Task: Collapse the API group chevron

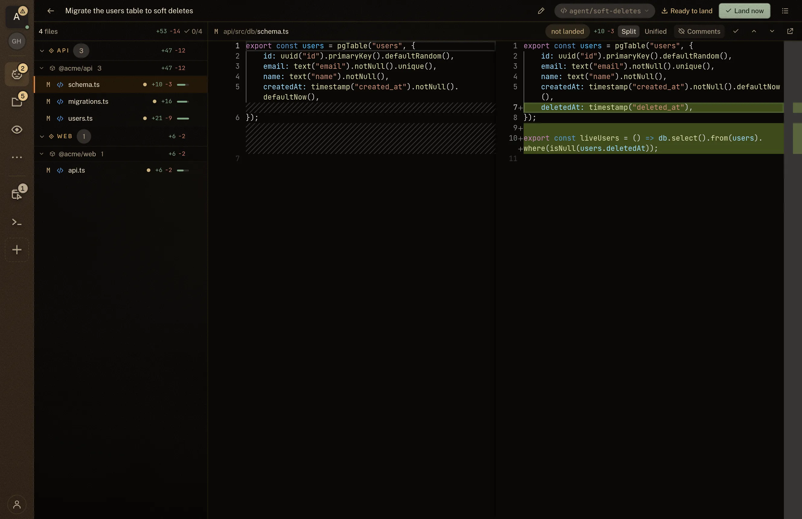Action: 42,50
